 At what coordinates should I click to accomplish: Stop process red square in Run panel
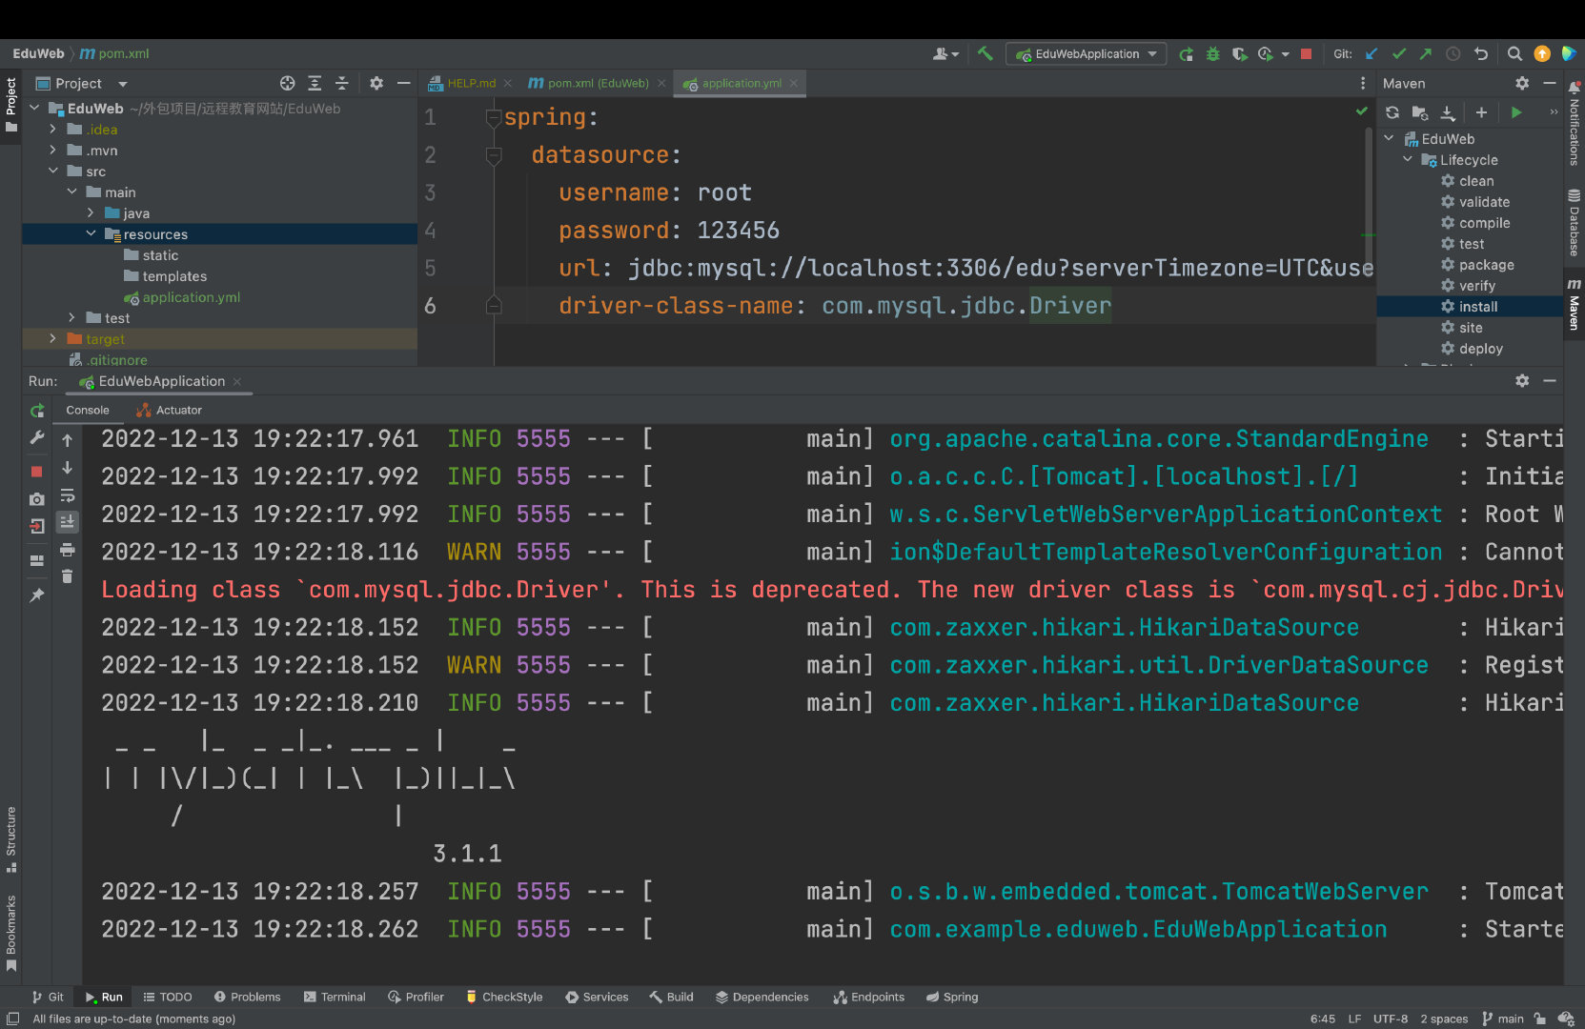point(37,472)
